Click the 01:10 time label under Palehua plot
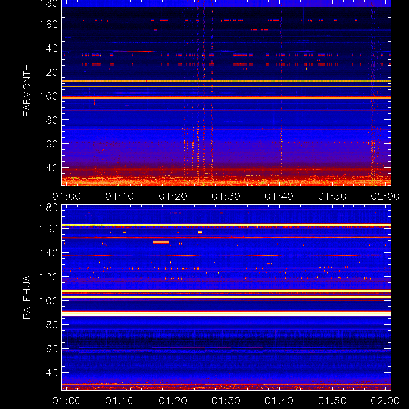This screenshot has height=409, width=409. point(120,401)
